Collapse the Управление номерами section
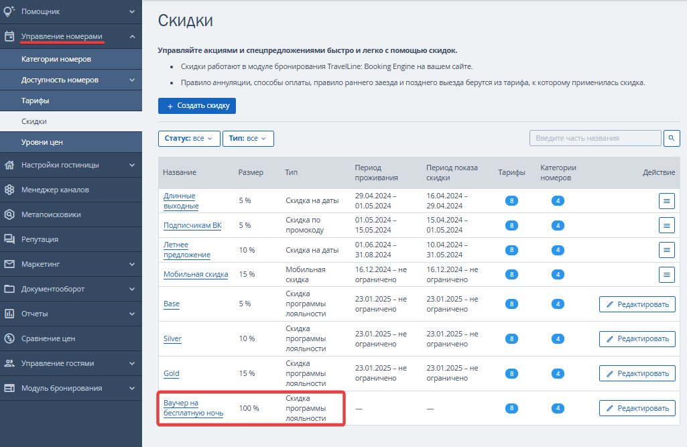This screenshot has width=687, height=447. (x=132, y=36)
